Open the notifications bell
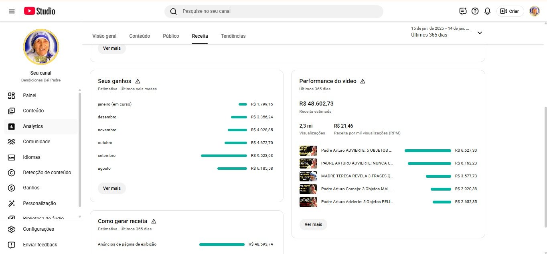The image size is (547, 254). pos(487,11)
